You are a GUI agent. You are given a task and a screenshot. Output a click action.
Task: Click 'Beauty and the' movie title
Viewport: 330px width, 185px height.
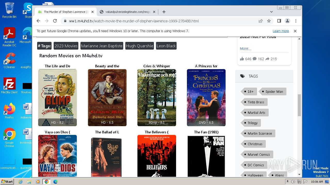(107, 66)
